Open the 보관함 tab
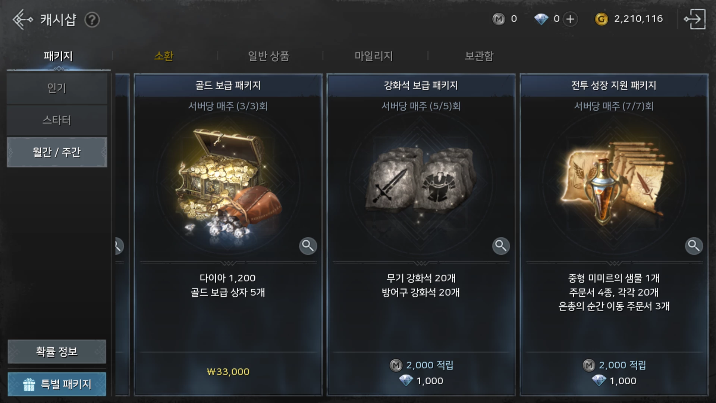716x403 pixels. [x=479, y=56]
